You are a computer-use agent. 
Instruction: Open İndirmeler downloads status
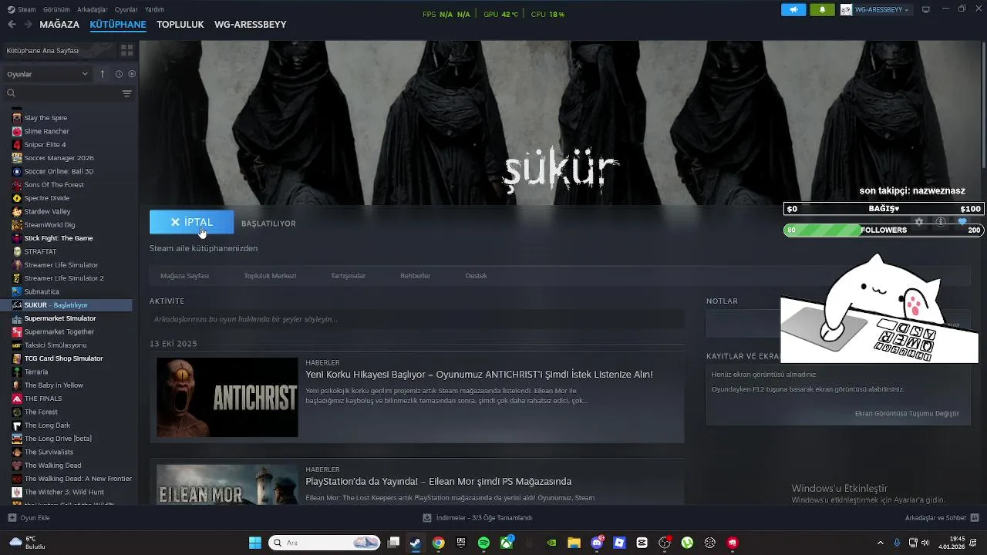pyautogui.click(x=477, y=518)
